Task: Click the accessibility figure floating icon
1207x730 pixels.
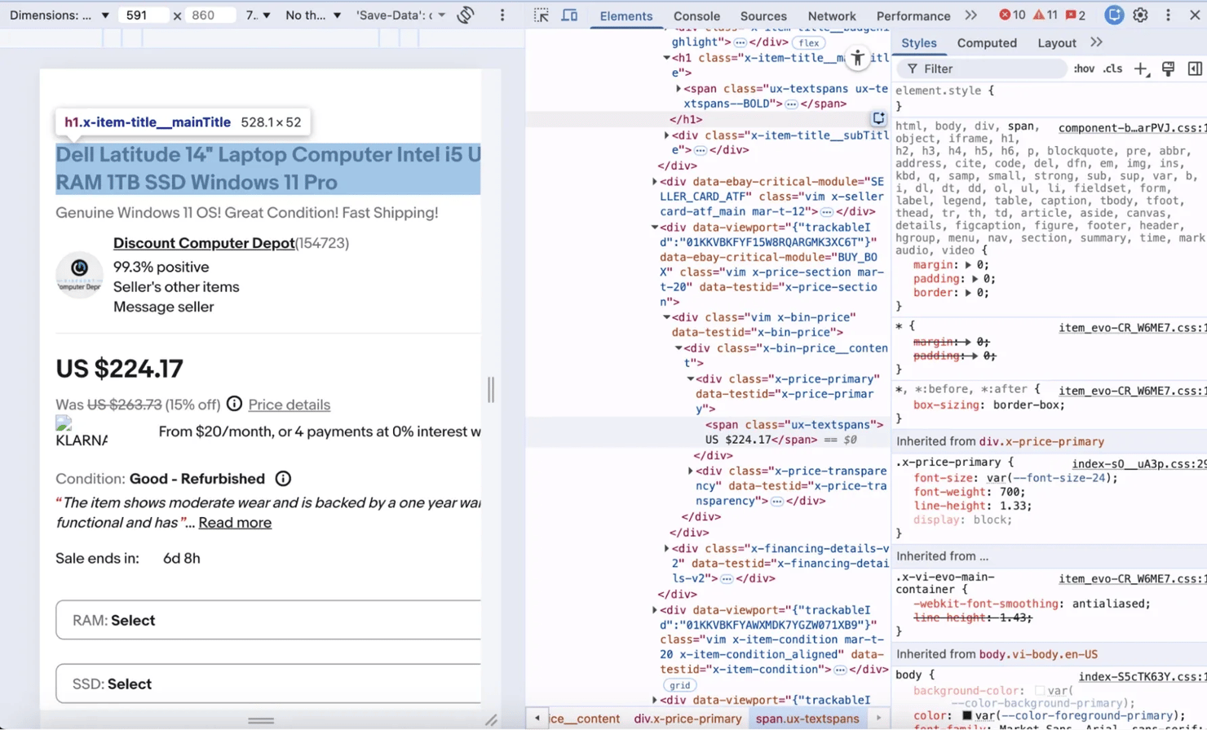Action: (x=857, y=58)
